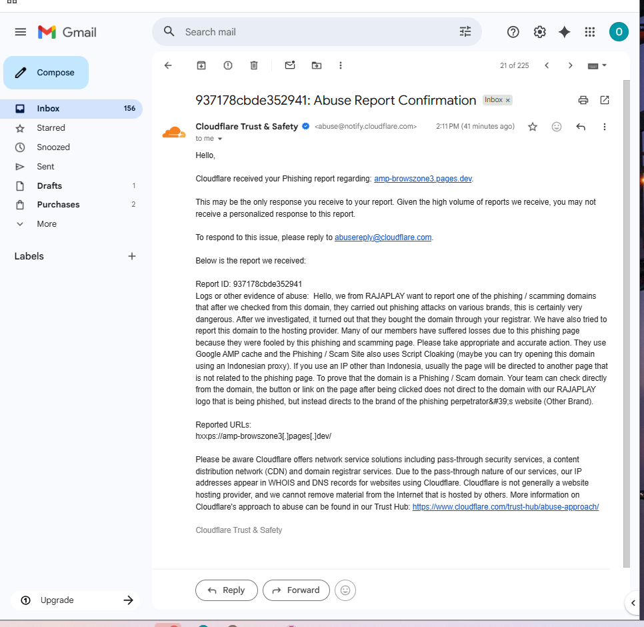The height and width of the screenshot is (627, 644).
Task: Show search options filter icon
Action: click(x=465, y=31)
